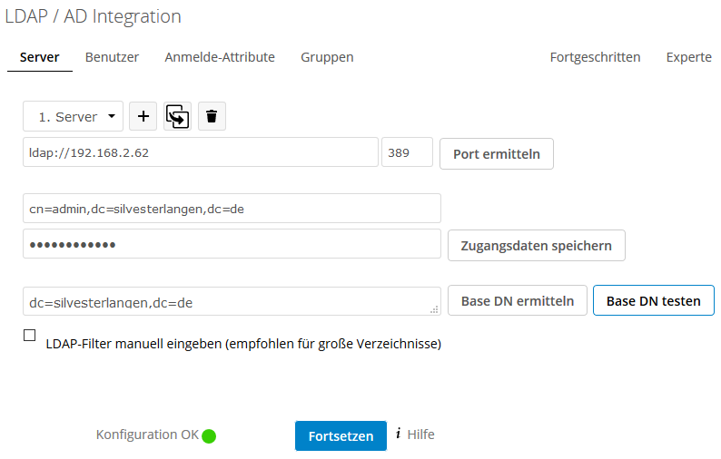This screenshot has height=459, width=721.
Task: Click into the port number 389 field
Action: tap(407, 152)
